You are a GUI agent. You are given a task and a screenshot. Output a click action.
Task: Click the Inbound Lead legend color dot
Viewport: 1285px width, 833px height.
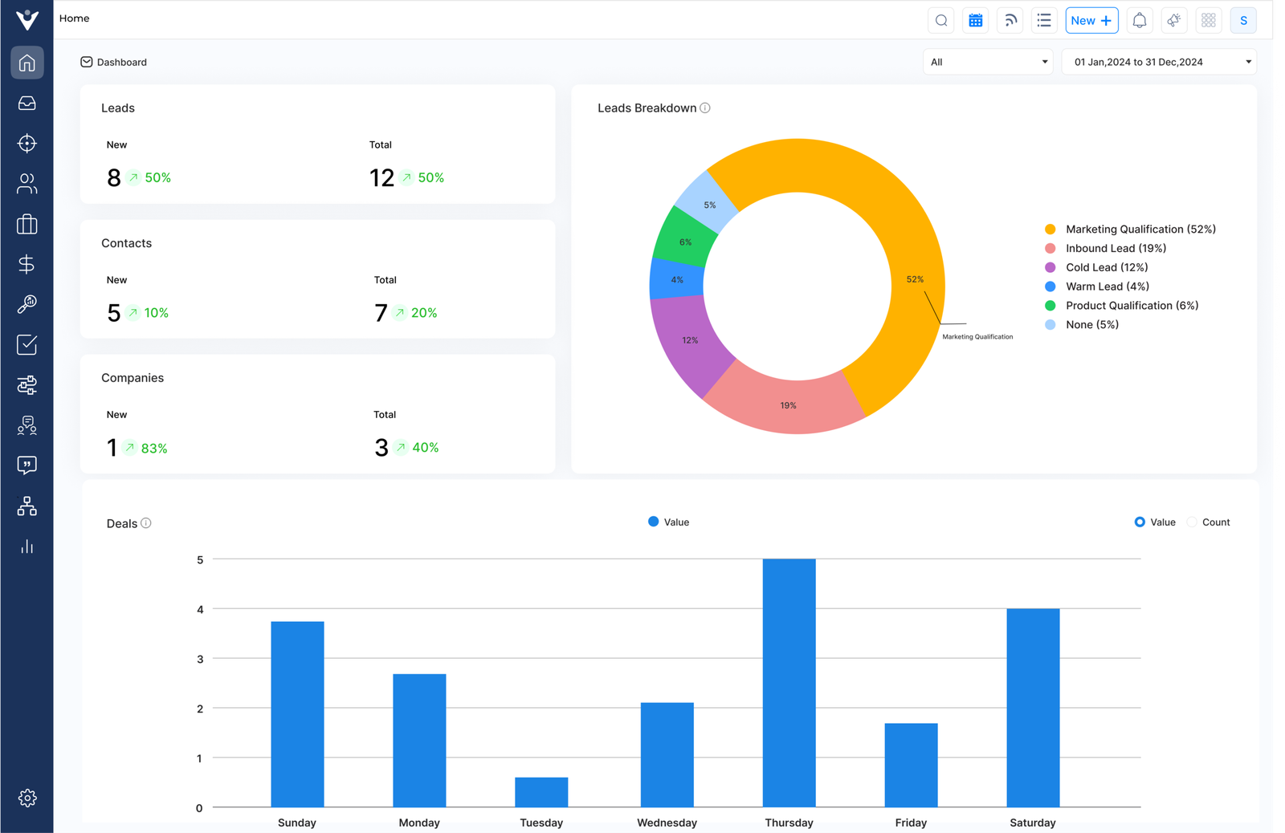point(1050,248)
